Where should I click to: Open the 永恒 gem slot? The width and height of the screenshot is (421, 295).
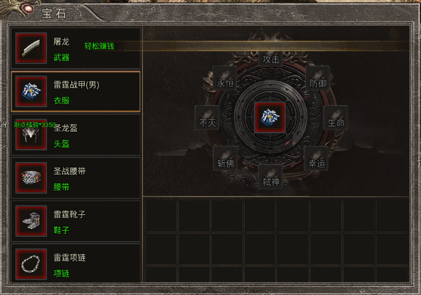pyautogui.click(x=225, y=79)
